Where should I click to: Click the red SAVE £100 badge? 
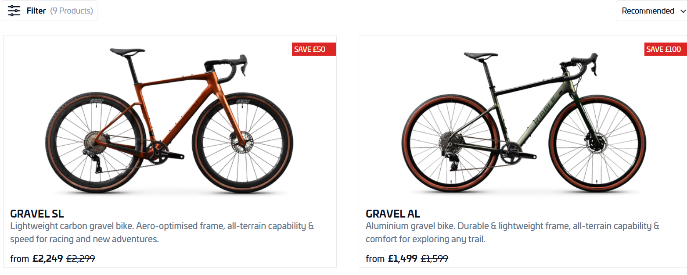point(665,49)
